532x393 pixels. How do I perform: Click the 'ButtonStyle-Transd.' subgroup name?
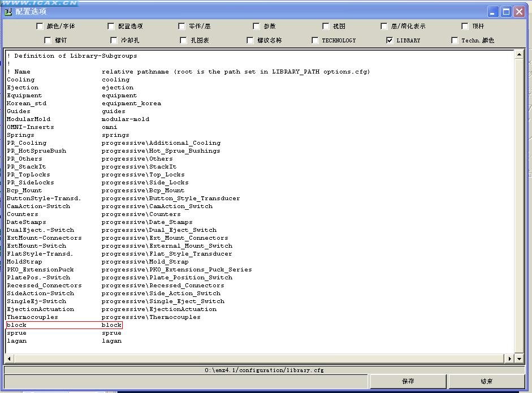click(44, 198)
